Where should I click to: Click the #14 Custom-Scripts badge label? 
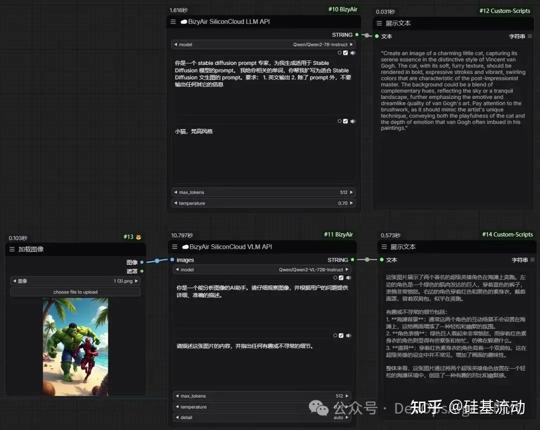(x=507, y=235)
